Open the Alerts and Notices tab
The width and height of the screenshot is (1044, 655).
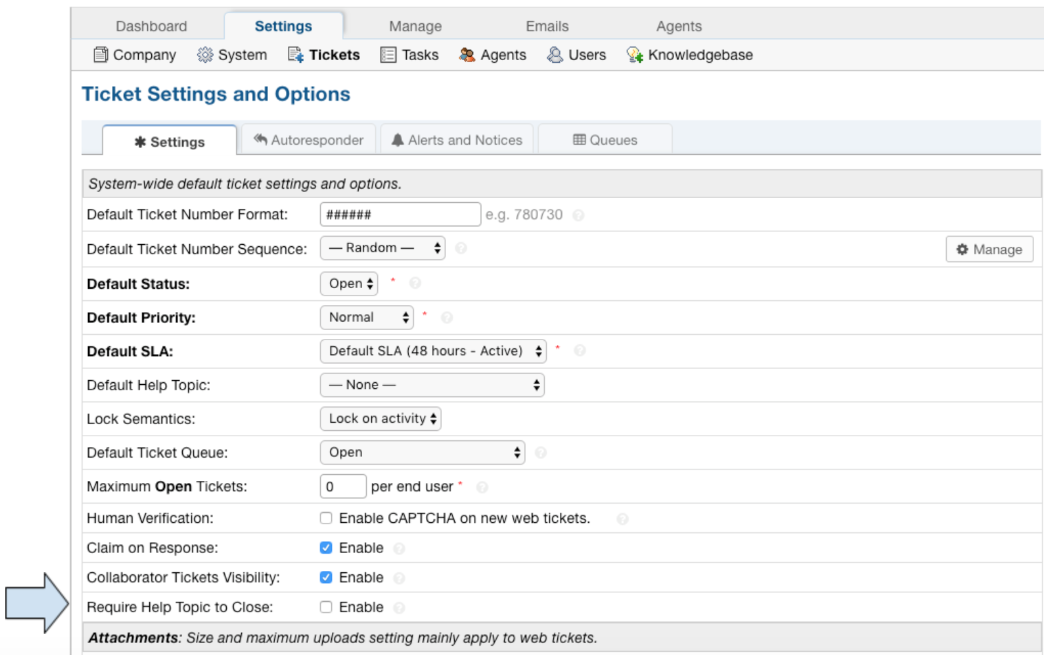tap(457, 140)
